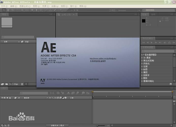This screenshot has width=176, height=127.
Task: Click the 8 bpc color depth button
Action: point(16,84)
